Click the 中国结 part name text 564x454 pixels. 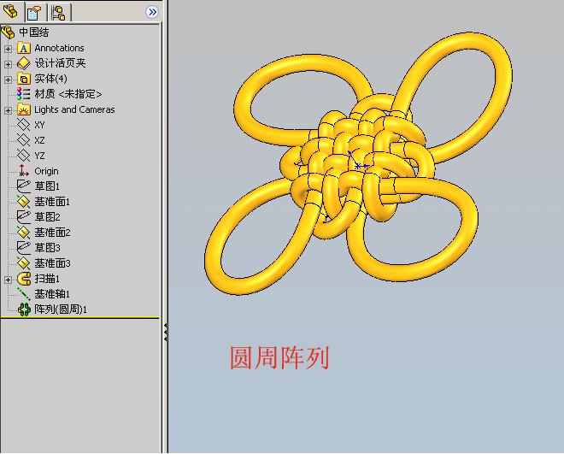[34, 32]
